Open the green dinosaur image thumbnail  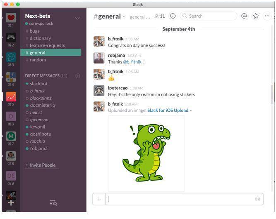tap(146, 153)
